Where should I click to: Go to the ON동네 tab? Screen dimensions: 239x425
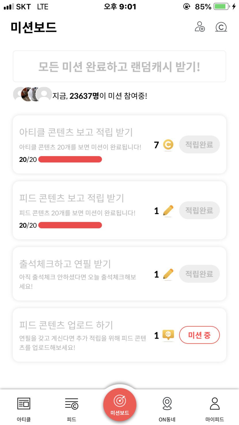click(167, 409)
